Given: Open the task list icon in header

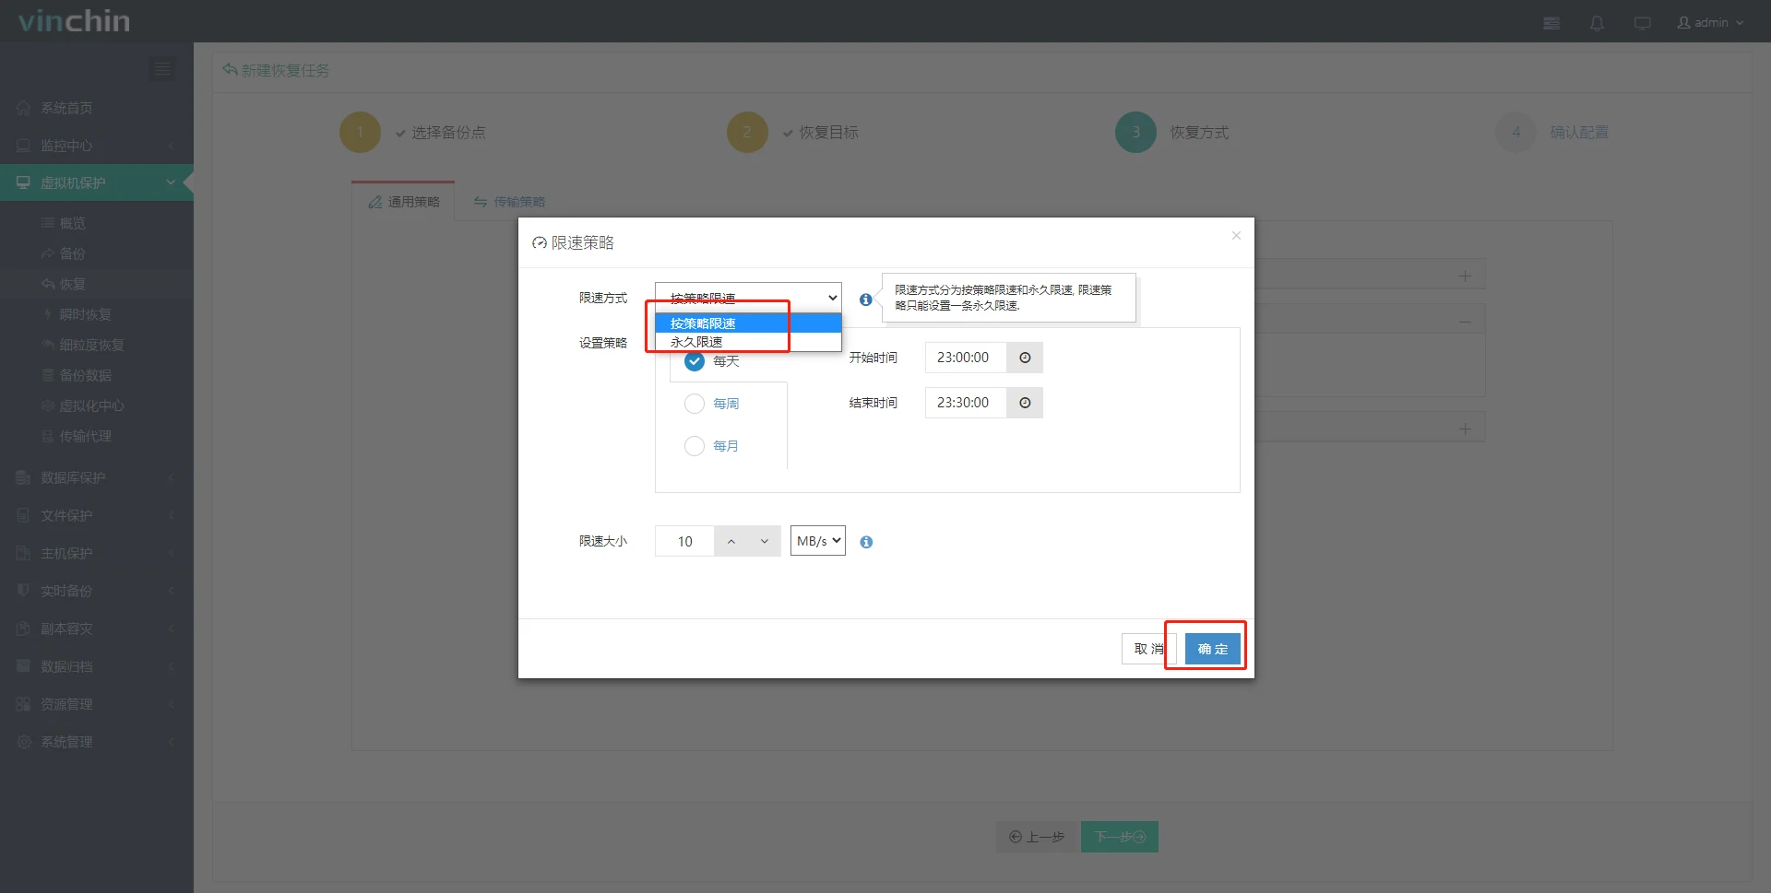Looking at the screenshot, I should tap(1551, 23).
